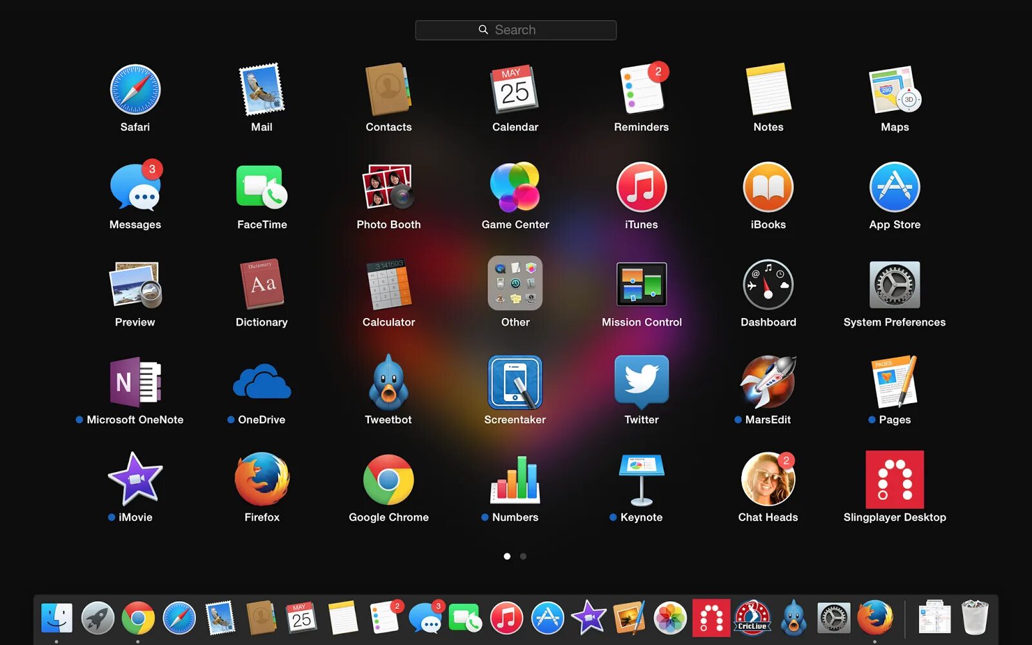Open iTunes in the Launchpad grid
This screenshot has height=645, width=1032.
point(642,187)
